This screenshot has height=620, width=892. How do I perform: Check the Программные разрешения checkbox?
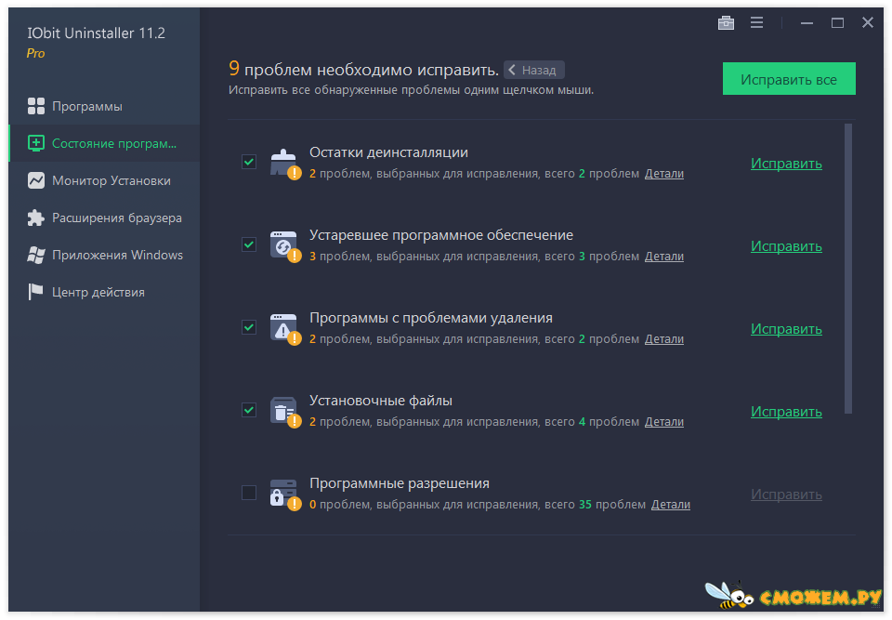click(249, 493)
